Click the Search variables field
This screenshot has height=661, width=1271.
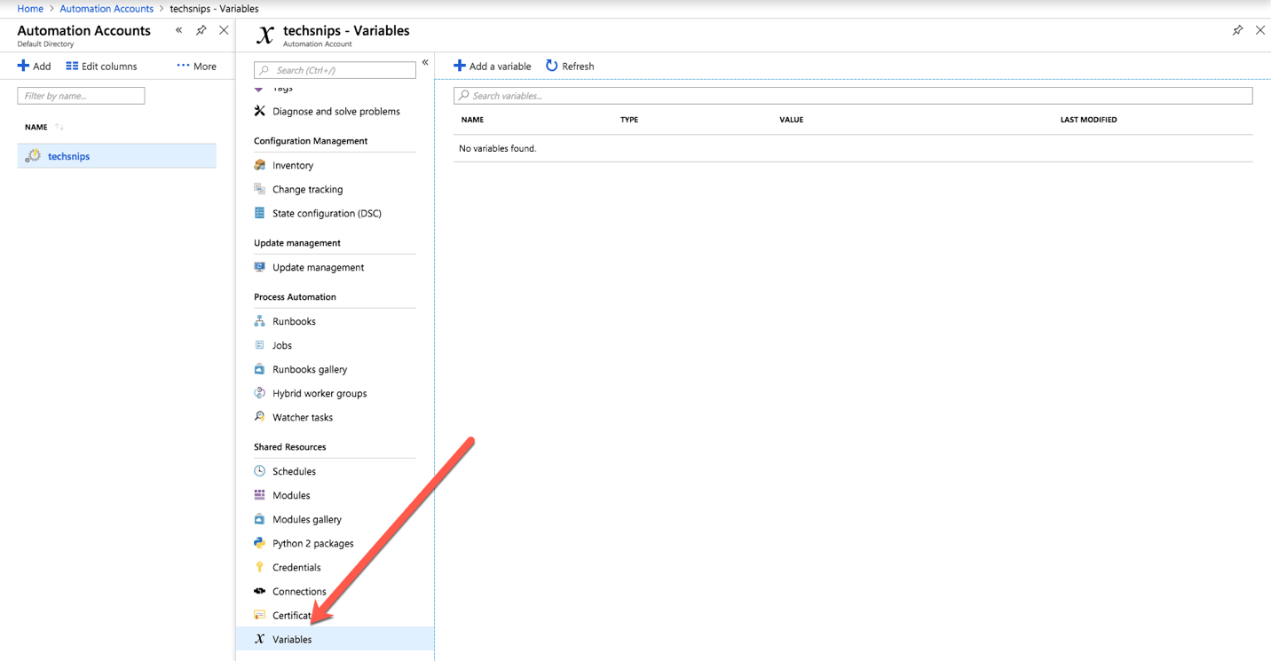click(852, 96)
